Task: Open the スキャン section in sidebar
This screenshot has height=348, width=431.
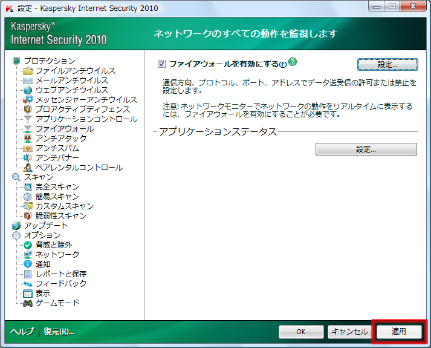Action: [38, 177]
